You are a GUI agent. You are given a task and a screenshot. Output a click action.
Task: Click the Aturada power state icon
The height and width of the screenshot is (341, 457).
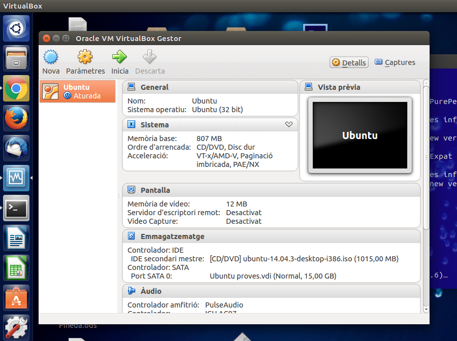pos(68,95)
